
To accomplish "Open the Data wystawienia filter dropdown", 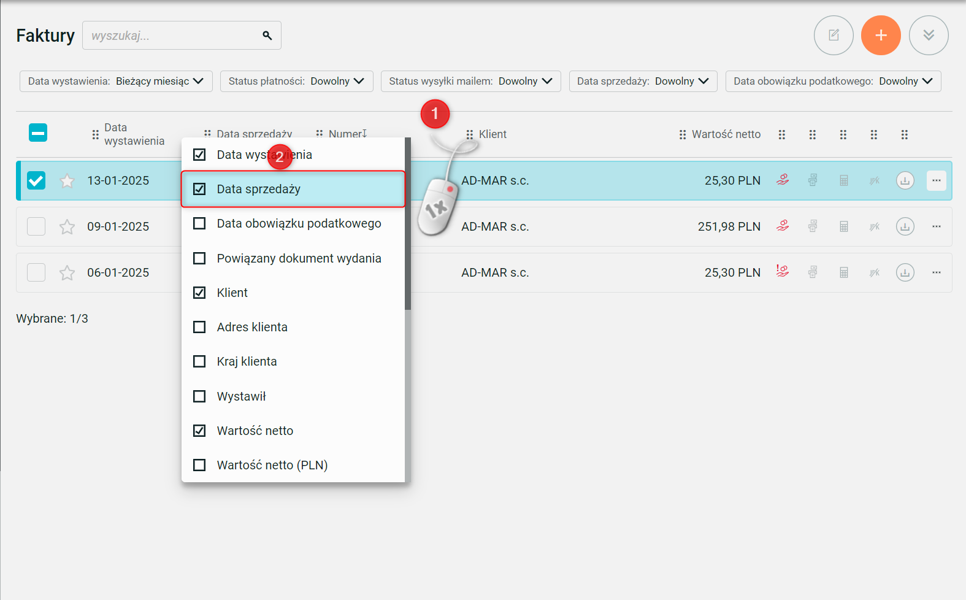I will coord(116,81).
